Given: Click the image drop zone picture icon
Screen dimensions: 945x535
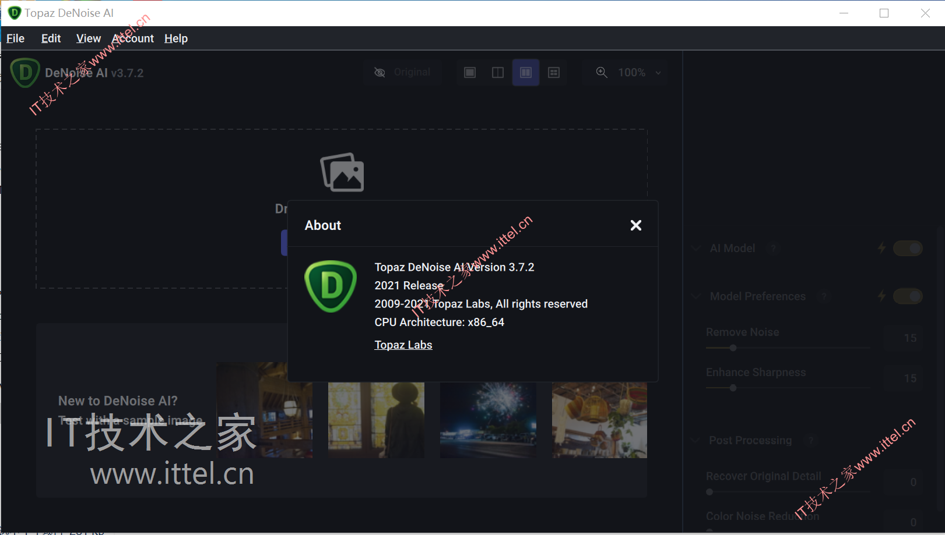Looking at the screenshot, I should click(x=342, y=172).
